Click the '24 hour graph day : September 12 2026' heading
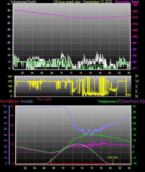 [83, 2]
